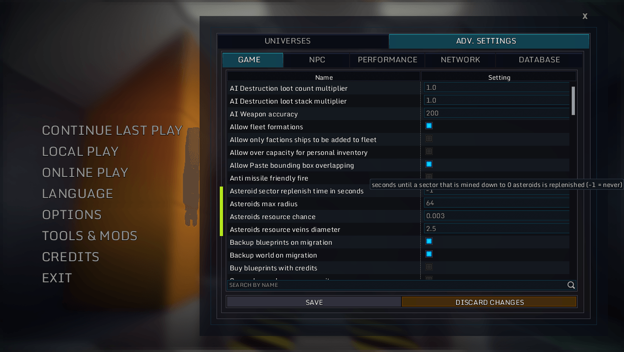The width and height of the screenshot is (624, 352).
Task: Click the search magnifier icon
Action: point(571,285)
